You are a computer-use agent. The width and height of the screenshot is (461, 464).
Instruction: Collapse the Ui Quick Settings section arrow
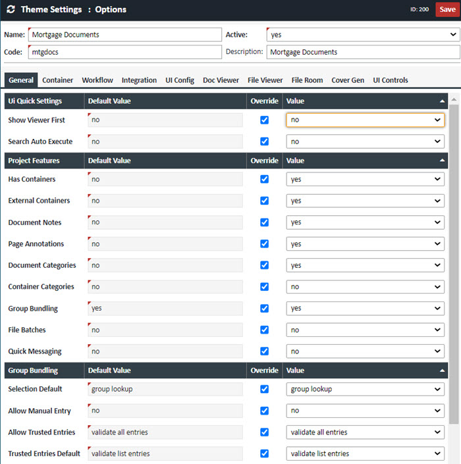click(441, 101)
